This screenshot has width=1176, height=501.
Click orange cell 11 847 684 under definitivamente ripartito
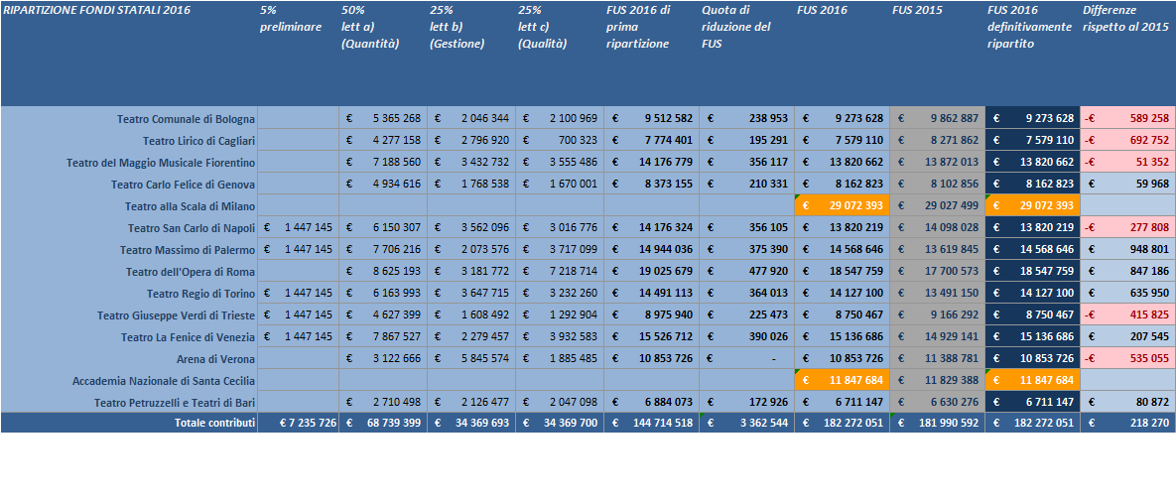(1032, 380)
